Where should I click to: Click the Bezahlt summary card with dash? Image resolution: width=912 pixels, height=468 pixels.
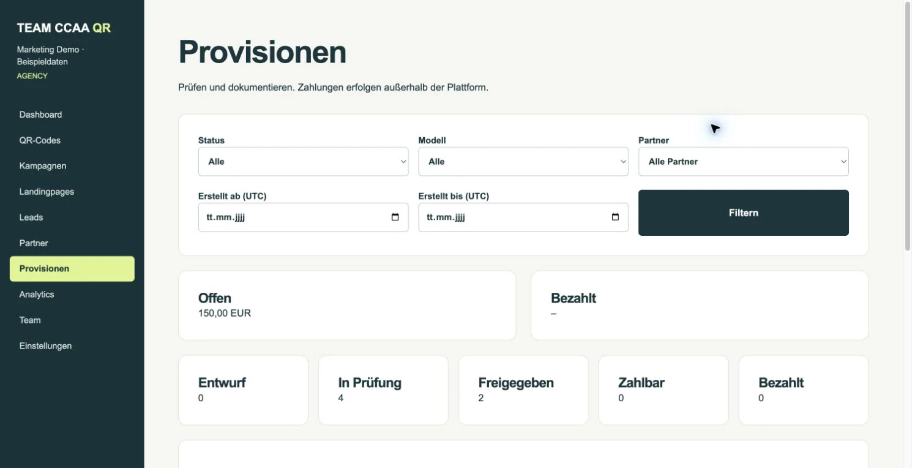700,305
